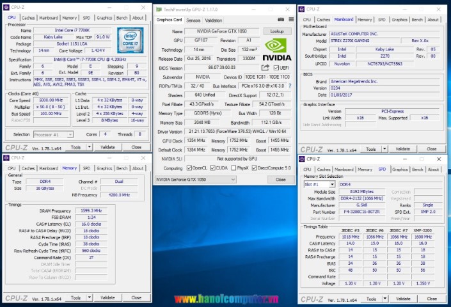
Task: Click the Close button in GPU-Z
Action: (280, 179)
